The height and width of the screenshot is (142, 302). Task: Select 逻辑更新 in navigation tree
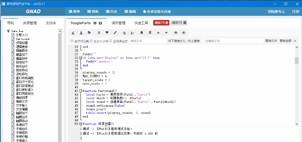point(22,47)
